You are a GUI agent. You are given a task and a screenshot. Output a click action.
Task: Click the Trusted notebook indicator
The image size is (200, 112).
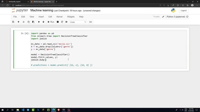pos(156,17)
